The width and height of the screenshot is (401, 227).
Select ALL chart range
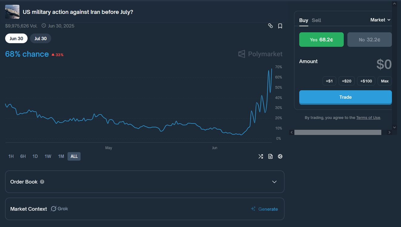click(x=74, y=156)
